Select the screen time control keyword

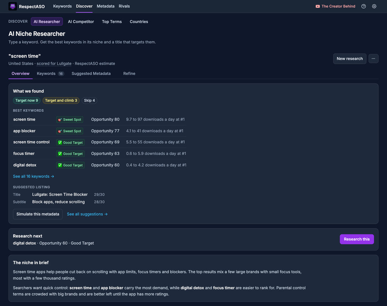[31, 142]
